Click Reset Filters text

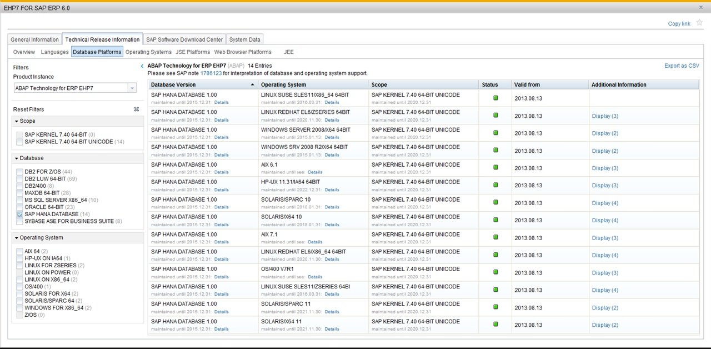click(x=29, y=109)
